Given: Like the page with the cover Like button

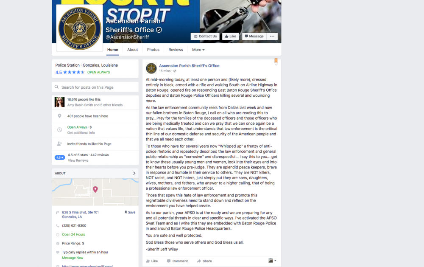Looking at the screenshot, I should point(230,36).
